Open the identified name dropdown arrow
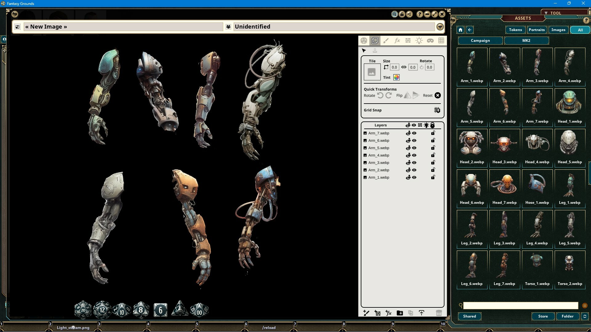Screen dimensions: 591x332 coord(440,26)
